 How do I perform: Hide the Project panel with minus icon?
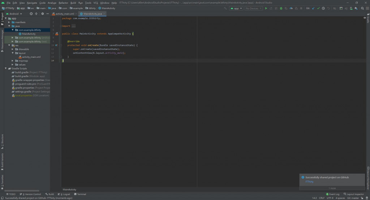click(47, 14)
